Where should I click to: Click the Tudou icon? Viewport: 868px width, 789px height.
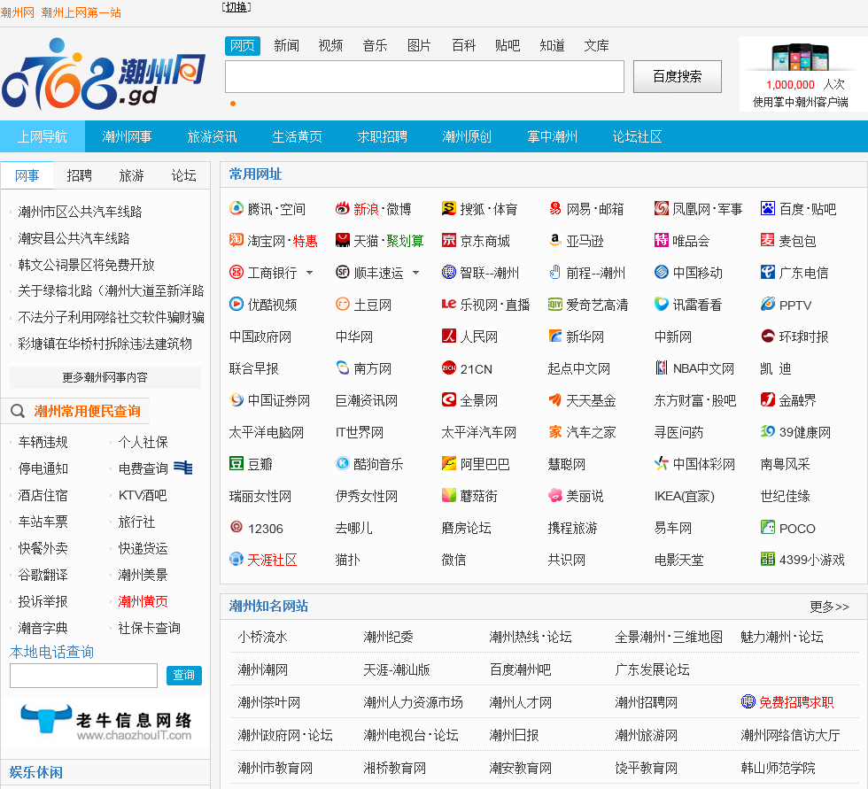[343, 304]
